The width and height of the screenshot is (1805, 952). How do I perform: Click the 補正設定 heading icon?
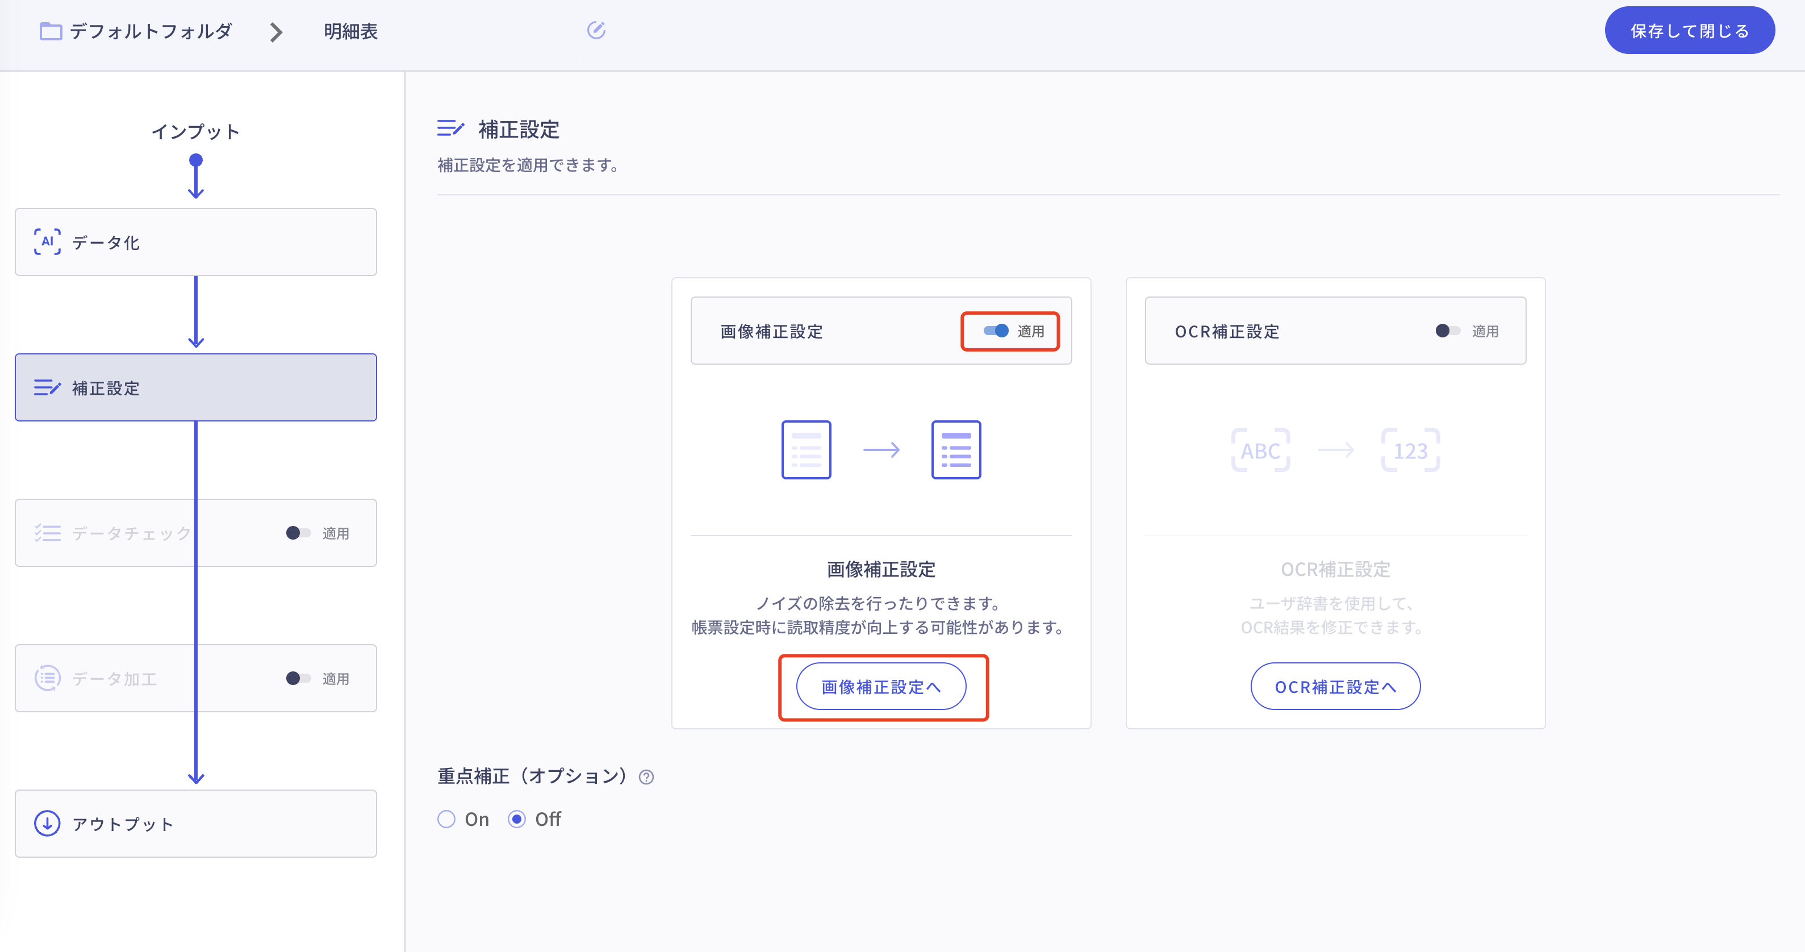point(450,128)
